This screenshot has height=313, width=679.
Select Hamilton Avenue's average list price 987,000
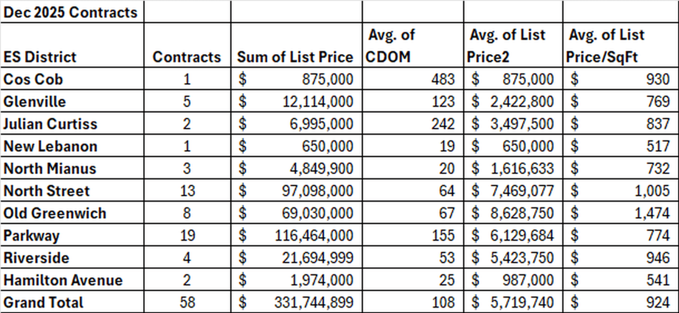pyautogui.click(x=528, y=280)
